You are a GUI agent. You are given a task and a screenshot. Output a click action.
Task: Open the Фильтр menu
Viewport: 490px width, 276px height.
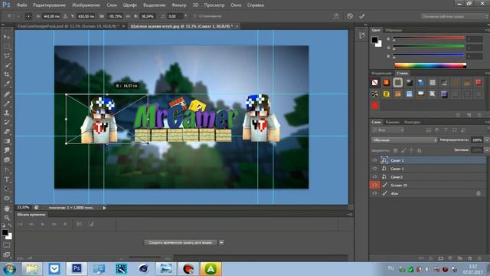click(x=178, y=5)
